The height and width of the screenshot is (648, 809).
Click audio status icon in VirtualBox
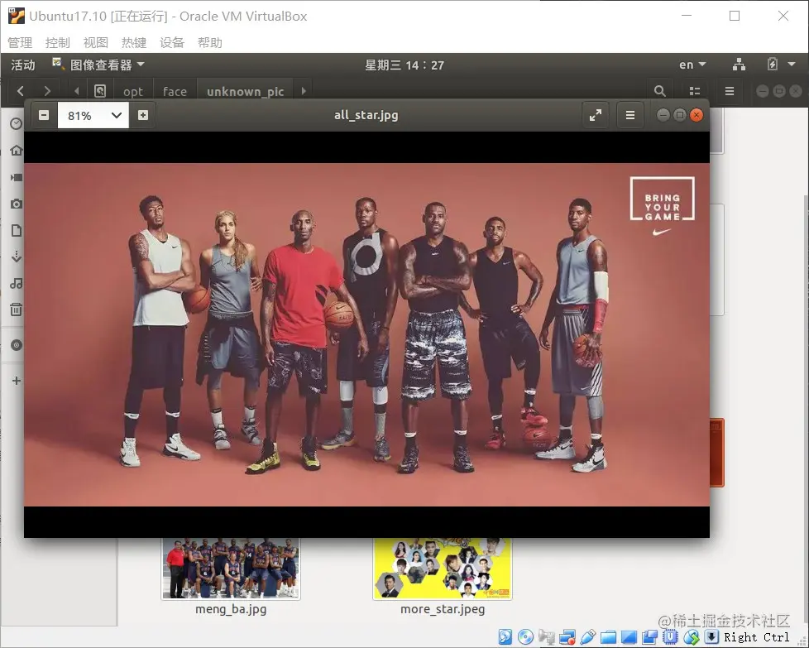point(547,636)
